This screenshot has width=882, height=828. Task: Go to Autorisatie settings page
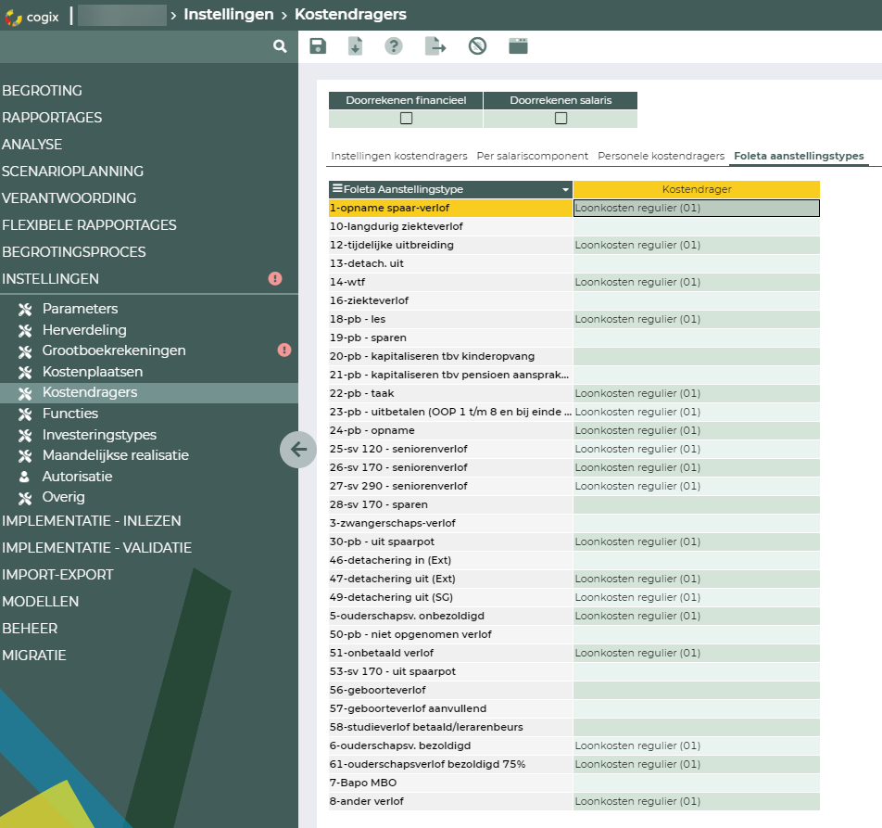[77, 477]
